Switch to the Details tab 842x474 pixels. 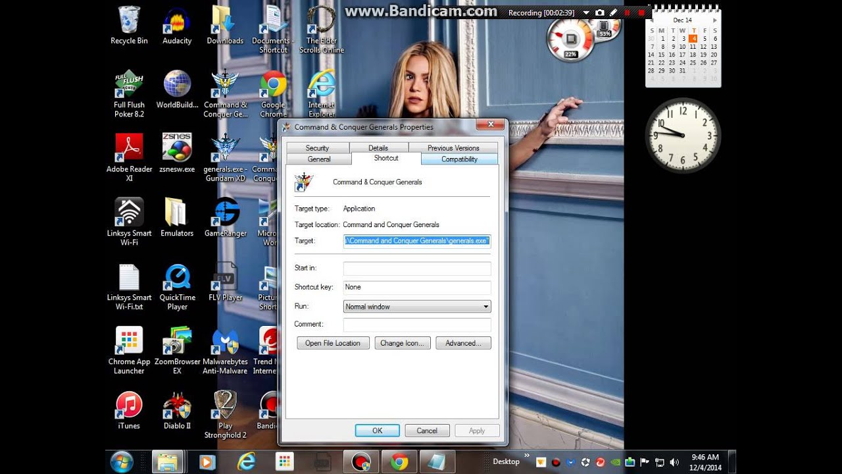click(378, 147)
